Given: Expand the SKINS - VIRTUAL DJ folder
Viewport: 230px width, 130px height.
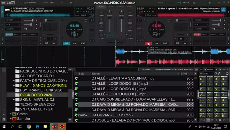Looking at the screenshot, I should (x=14, y=100).
